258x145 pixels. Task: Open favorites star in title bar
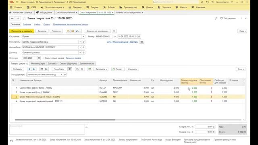(212, 2)
